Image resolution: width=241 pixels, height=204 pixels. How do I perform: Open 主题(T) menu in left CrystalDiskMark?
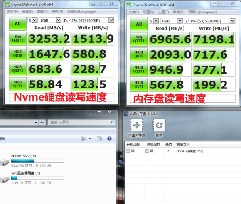42,12
